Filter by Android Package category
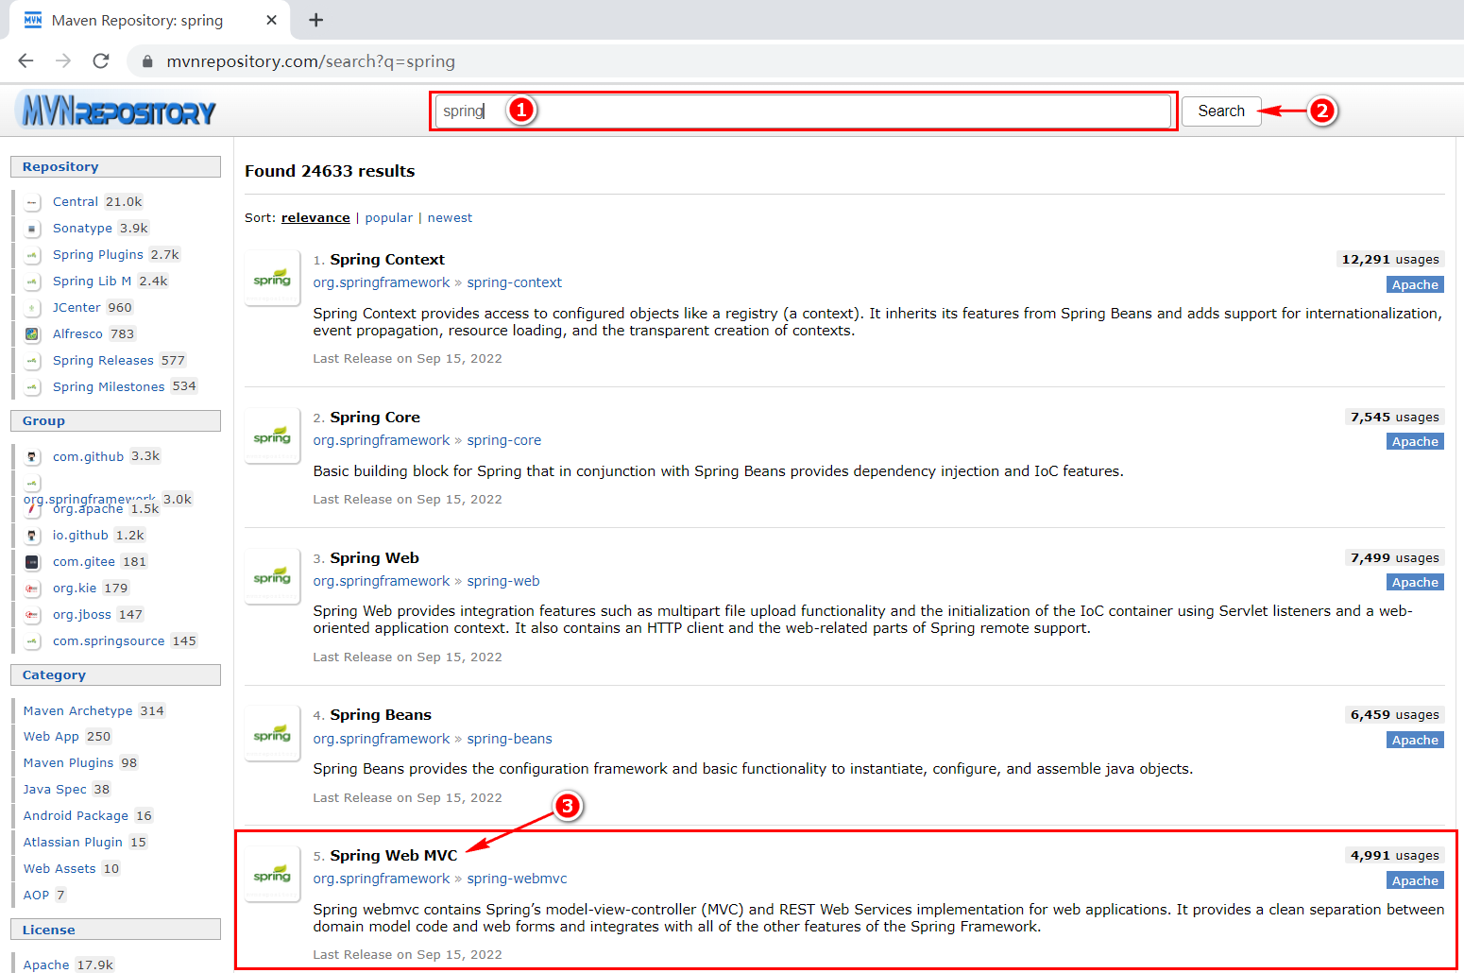The image size is (1464, 973). 76,815
